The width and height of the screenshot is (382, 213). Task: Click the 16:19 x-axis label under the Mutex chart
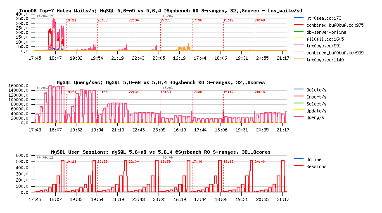pyautogui.click(x=179, y=59)
